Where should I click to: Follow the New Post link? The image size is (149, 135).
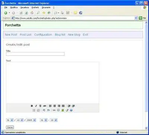[x=11, y=35]
